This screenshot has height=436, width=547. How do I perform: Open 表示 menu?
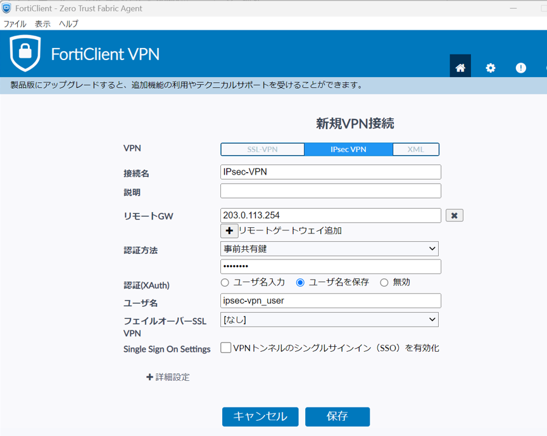(42, 23)
